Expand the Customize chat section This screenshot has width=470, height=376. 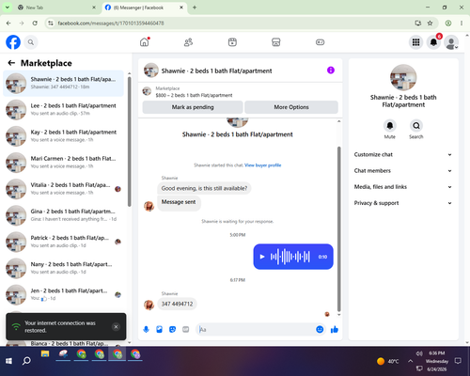[x=403, y=154]
